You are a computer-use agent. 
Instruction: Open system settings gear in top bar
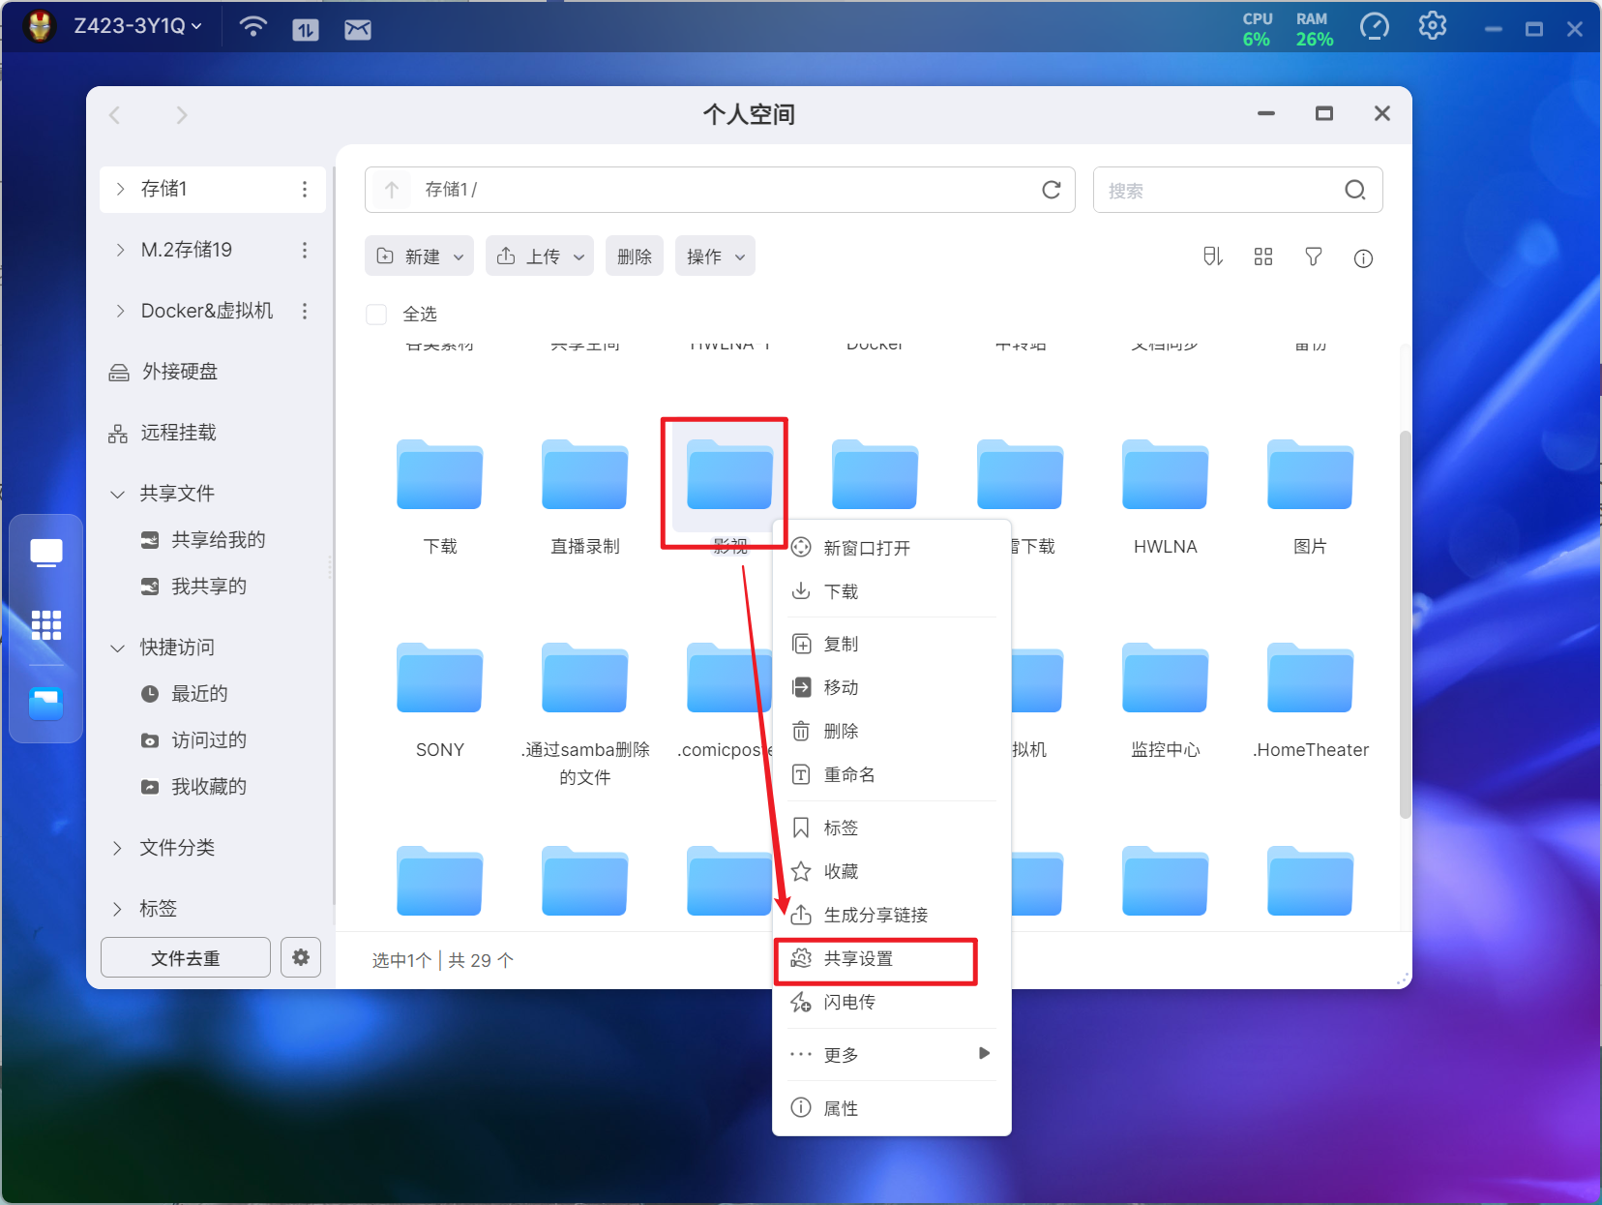coord(1433,26)
